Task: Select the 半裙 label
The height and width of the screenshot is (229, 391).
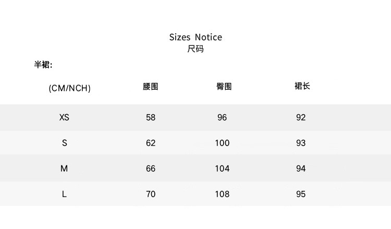Action: pyautogui.click(x=43, y=65)
